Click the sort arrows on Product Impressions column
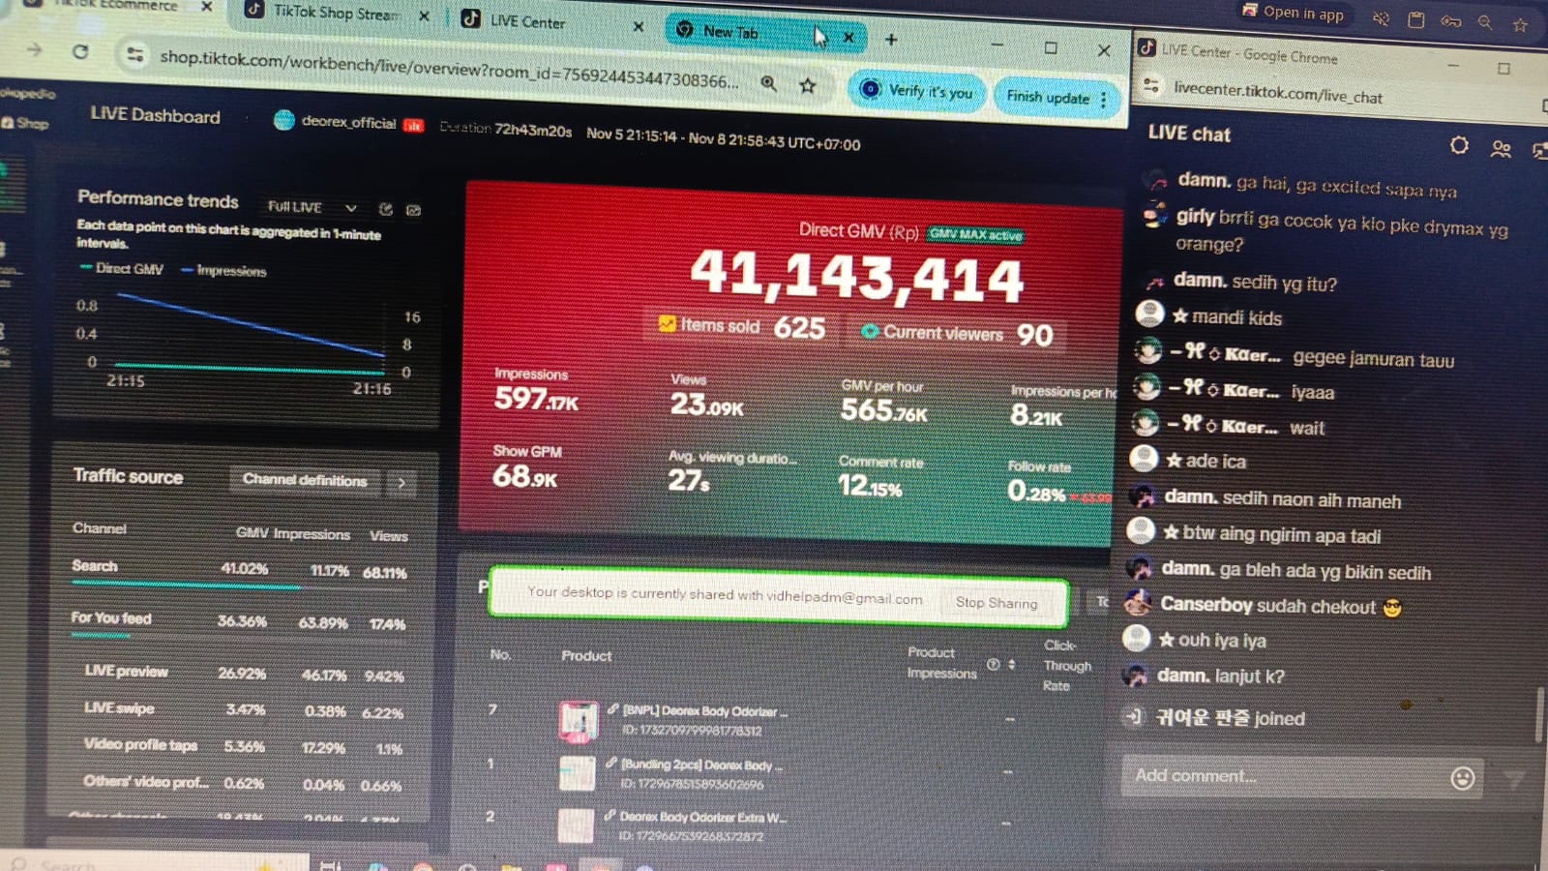The width and height of the screenshot is (1548, 871). [1013, 665]
